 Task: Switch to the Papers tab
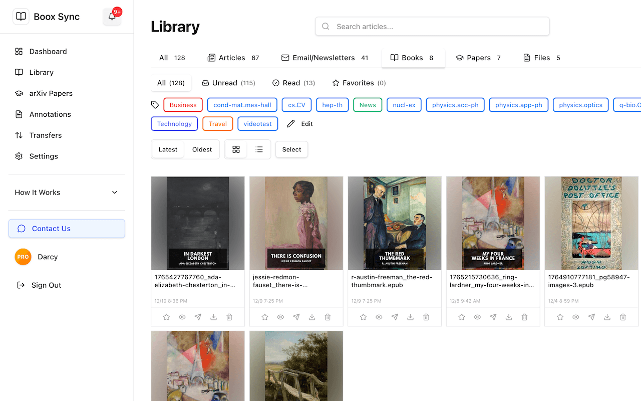point(478,57)
